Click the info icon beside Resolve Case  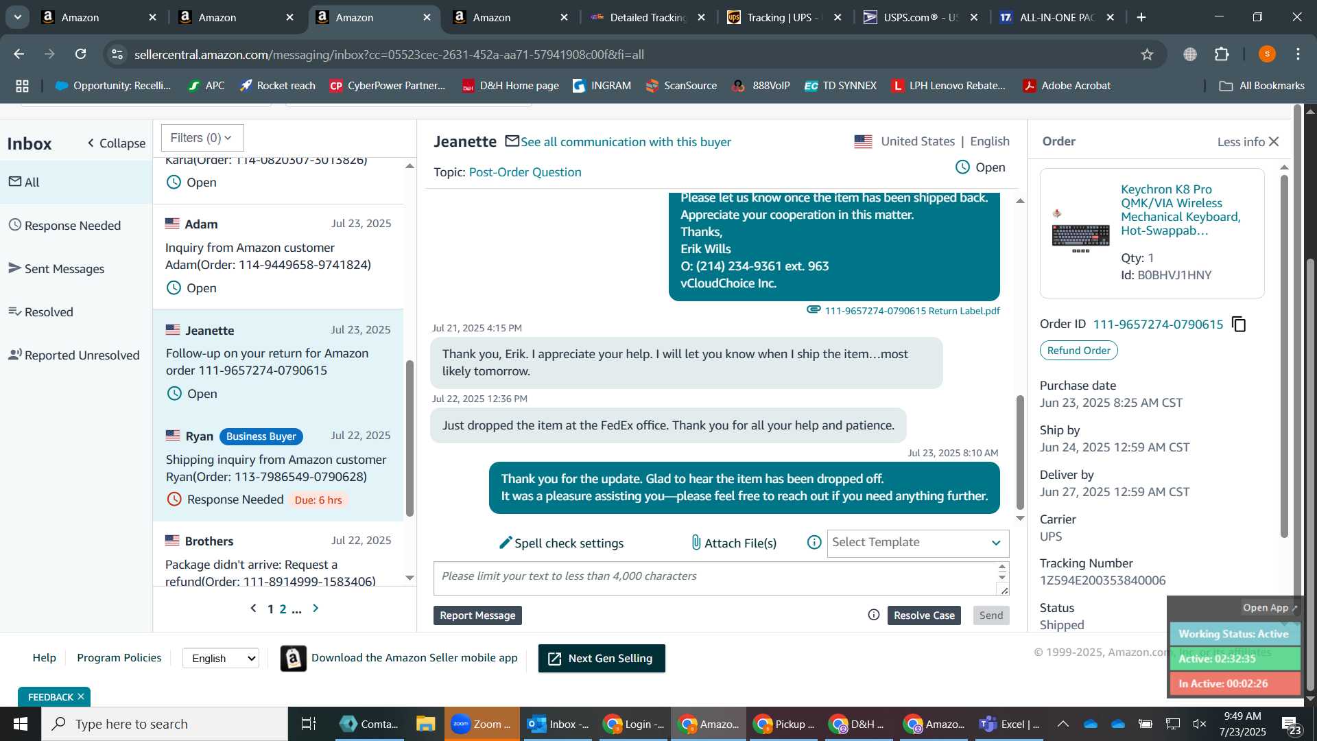point(874,615)
